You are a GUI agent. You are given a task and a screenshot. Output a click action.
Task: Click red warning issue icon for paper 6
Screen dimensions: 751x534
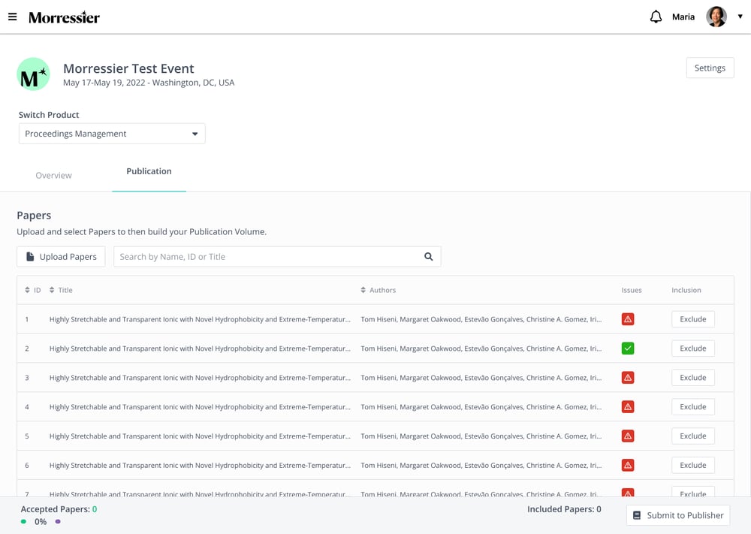[x=628, y=465]
